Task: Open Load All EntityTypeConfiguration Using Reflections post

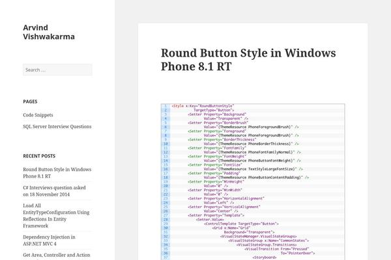Action: [x=56, y=215]
